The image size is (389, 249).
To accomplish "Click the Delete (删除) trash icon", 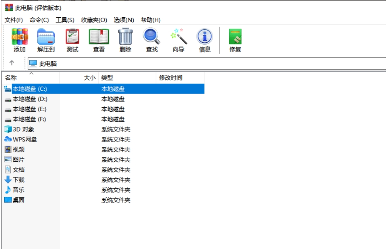I will 125,37.
